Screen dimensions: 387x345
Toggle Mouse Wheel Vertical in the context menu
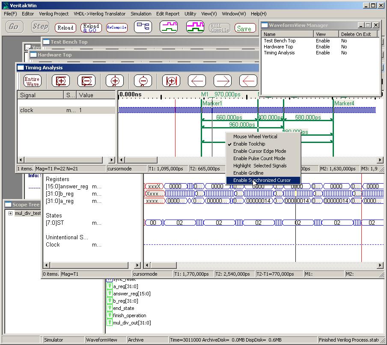(263, 137)
